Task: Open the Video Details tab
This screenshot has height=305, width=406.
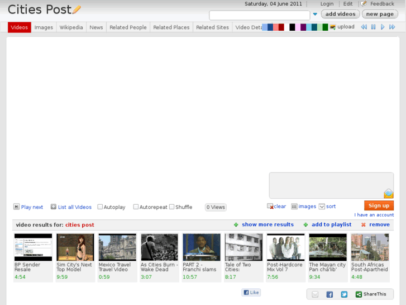Action: pos(249,27)
